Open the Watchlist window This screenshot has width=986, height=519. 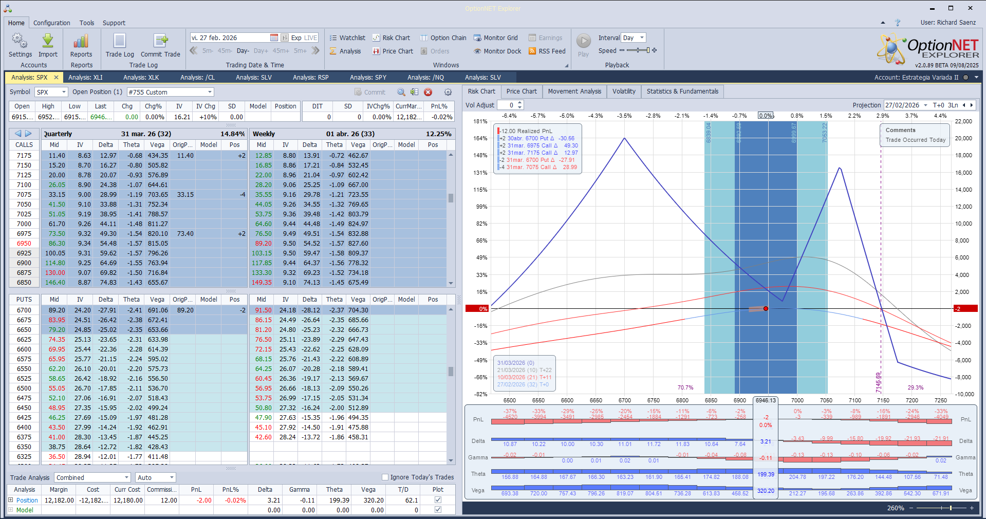[347, 38]
